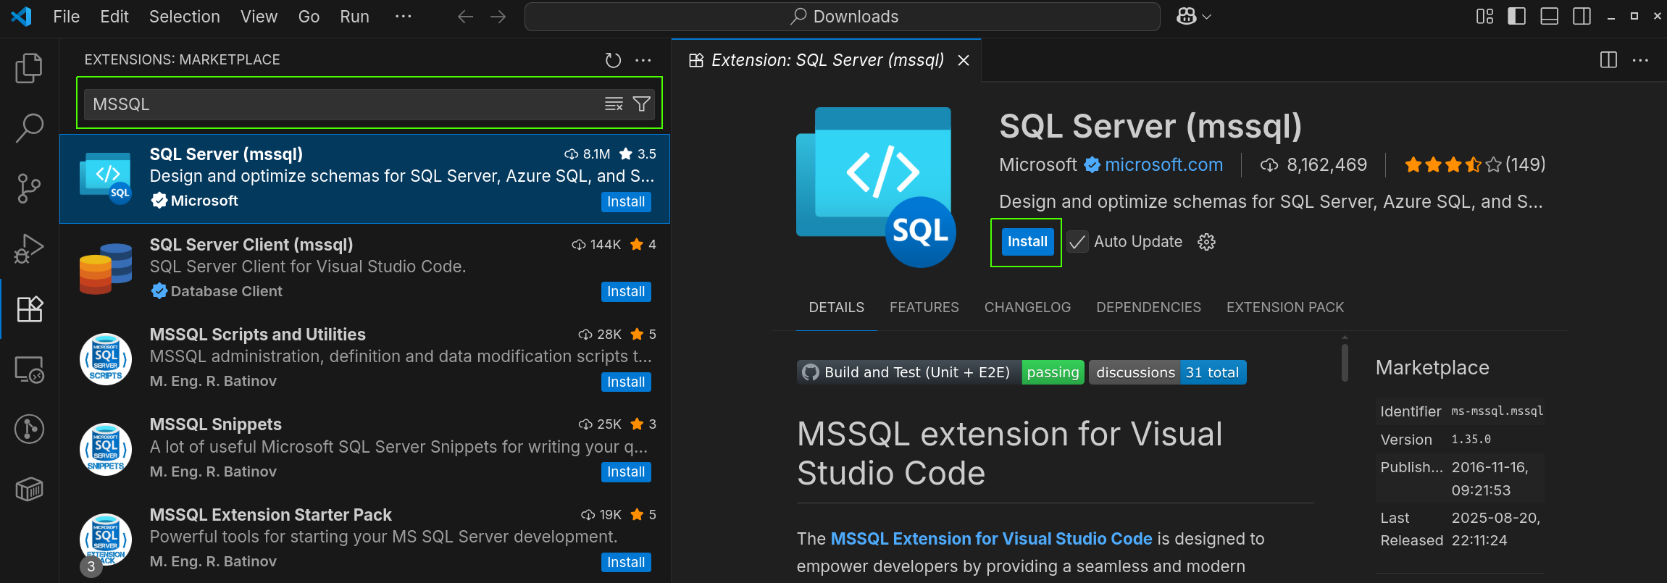
Task: Go back in navigation history
Action: (x=465, y=17)
